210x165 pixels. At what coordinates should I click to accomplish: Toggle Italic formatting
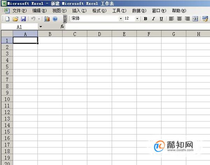tap(153, 19)
